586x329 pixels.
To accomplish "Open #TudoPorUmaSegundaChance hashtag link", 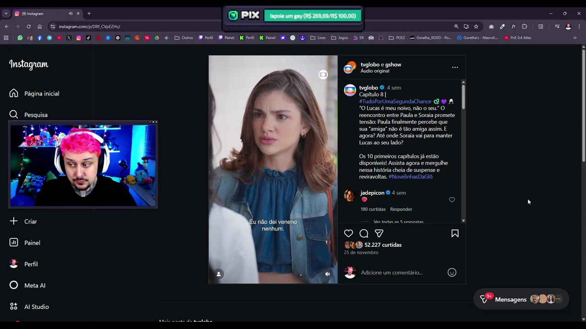I will point(395,101).
